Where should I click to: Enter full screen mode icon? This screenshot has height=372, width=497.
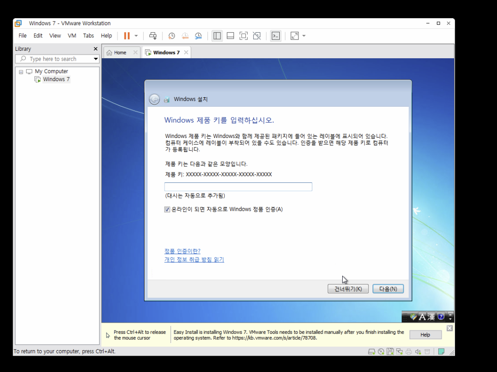tap(243, 36)
